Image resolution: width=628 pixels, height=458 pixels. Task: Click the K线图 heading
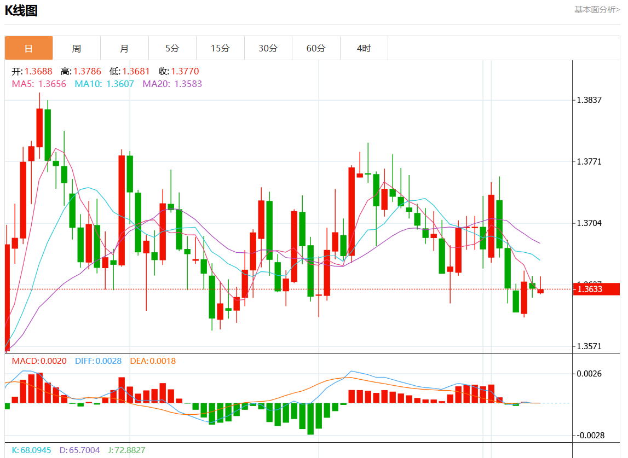tap(21, 10)
